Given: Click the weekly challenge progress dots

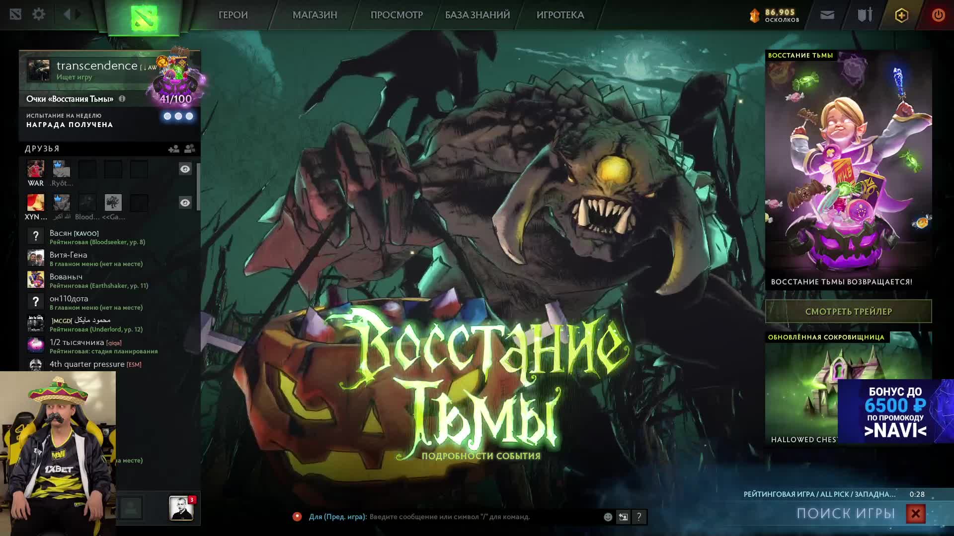Looking at the screenshot, I should point(178,116).
